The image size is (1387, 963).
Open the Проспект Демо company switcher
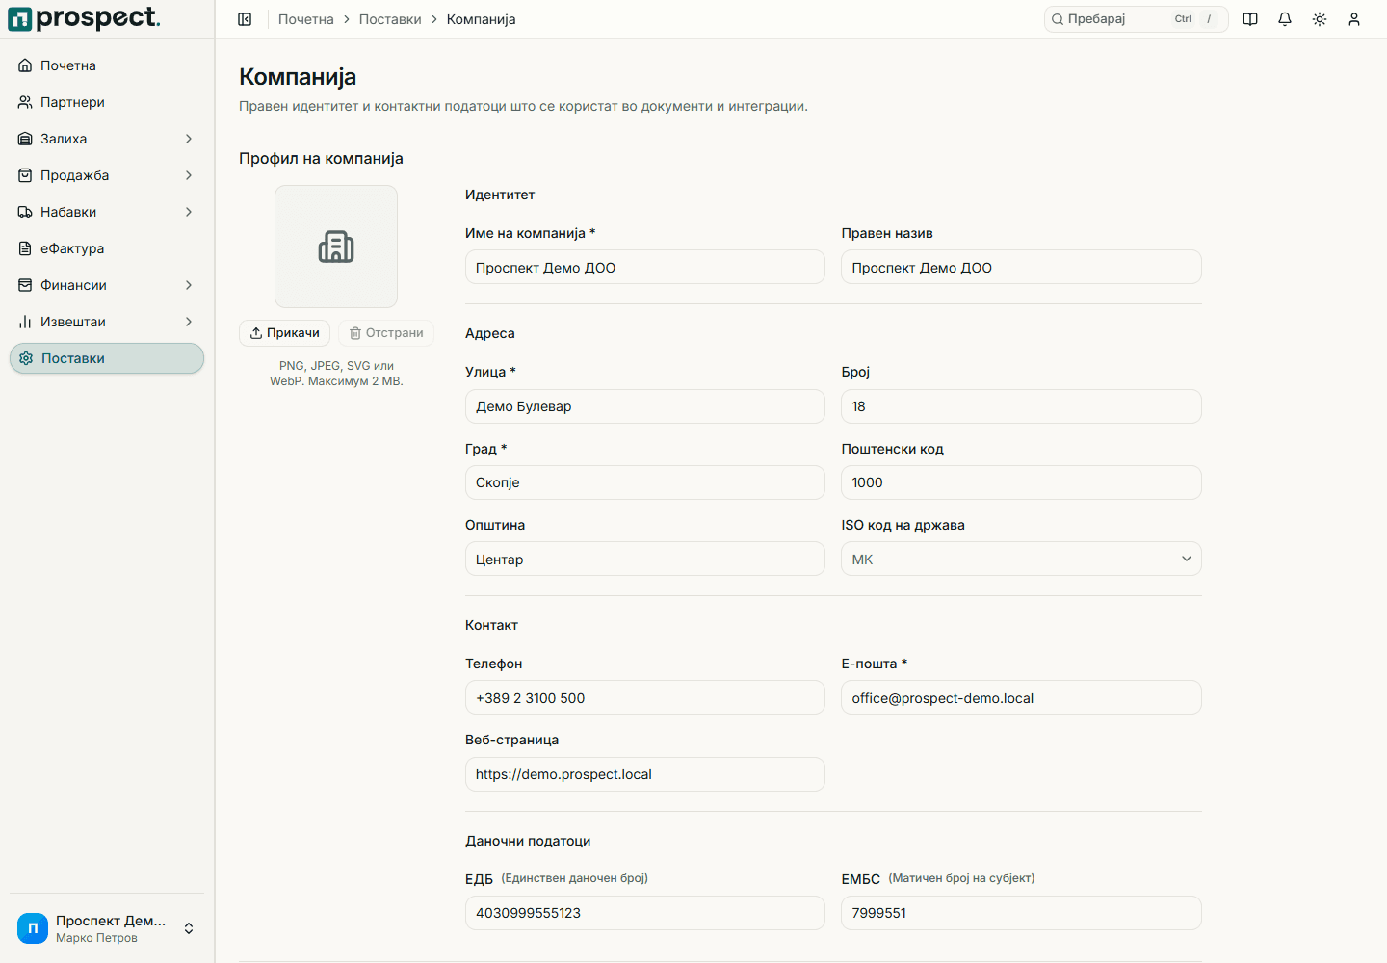point(107,928)
